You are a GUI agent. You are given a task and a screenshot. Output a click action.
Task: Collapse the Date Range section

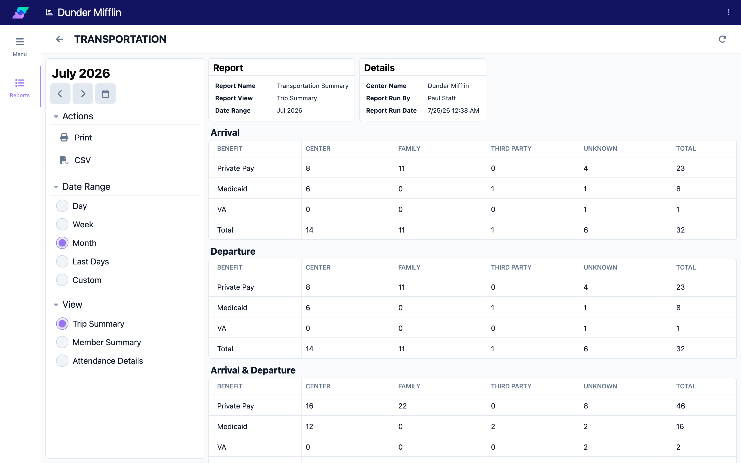click(x=56, y=187)
